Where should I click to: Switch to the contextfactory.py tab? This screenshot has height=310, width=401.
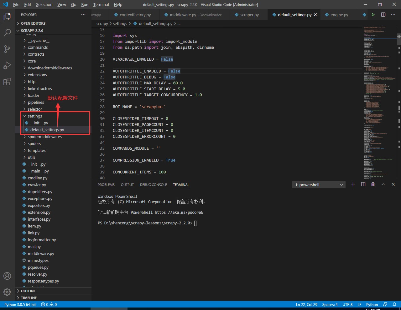coord(135,15)
